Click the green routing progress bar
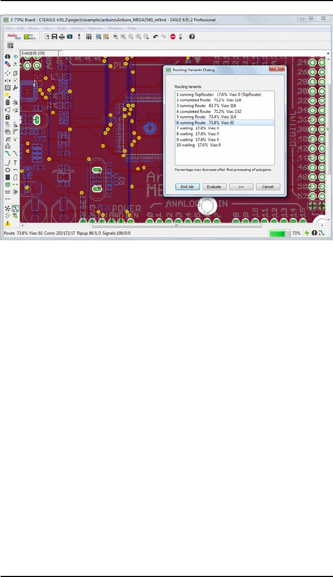 coord(280,233)
